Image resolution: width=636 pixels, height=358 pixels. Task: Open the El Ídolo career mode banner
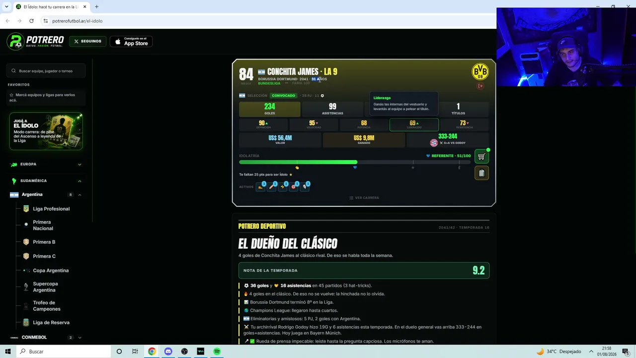(x=46, y=131)
